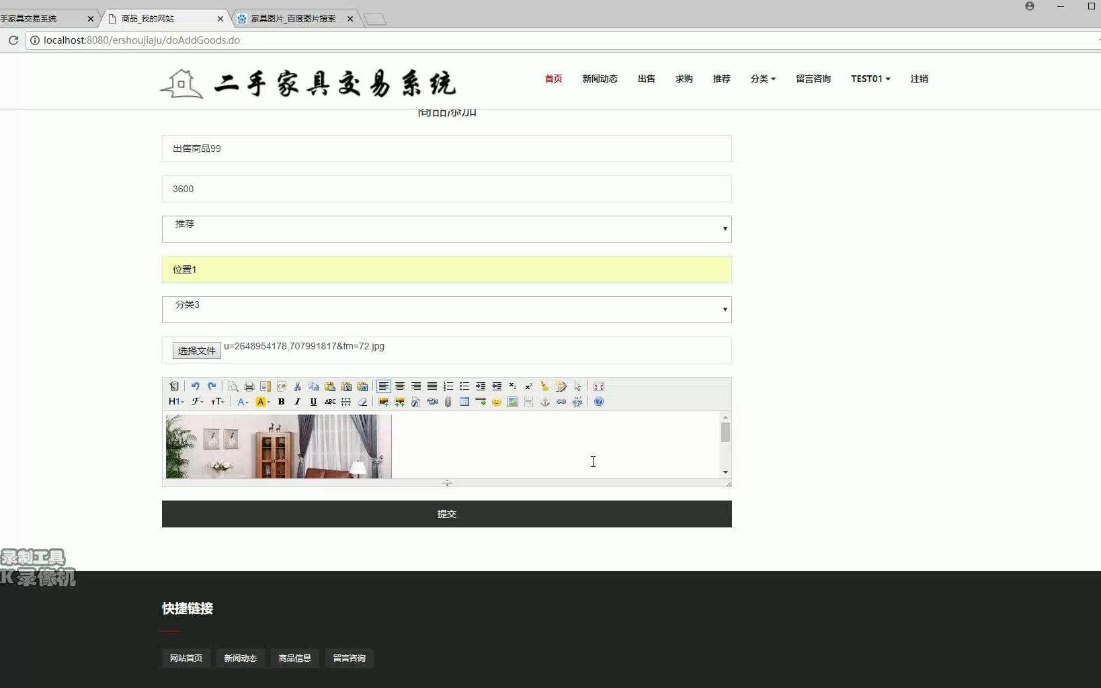The height and width of the screenshot is (688, 1101).
Task: Insert attachment paperclip icon
Action: [448, 402]
